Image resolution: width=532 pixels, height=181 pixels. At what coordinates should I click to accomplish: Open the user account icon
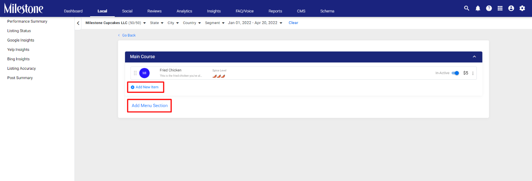511,8
